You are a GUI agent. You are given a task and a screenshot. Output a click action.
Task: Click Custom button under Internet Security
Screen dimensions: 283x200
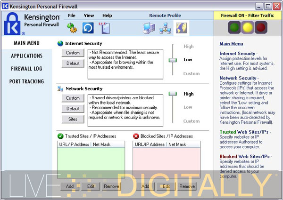tap(73, 53)
